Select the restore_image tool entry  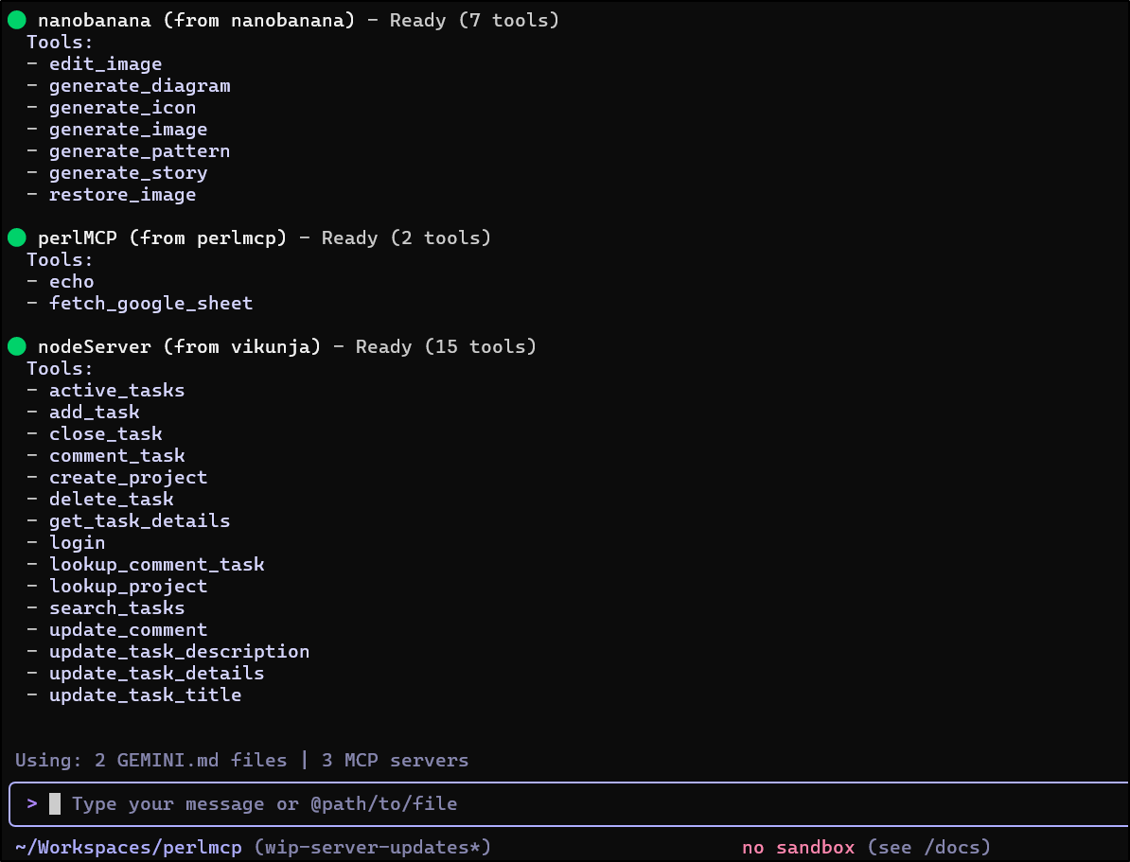(122, 195)
